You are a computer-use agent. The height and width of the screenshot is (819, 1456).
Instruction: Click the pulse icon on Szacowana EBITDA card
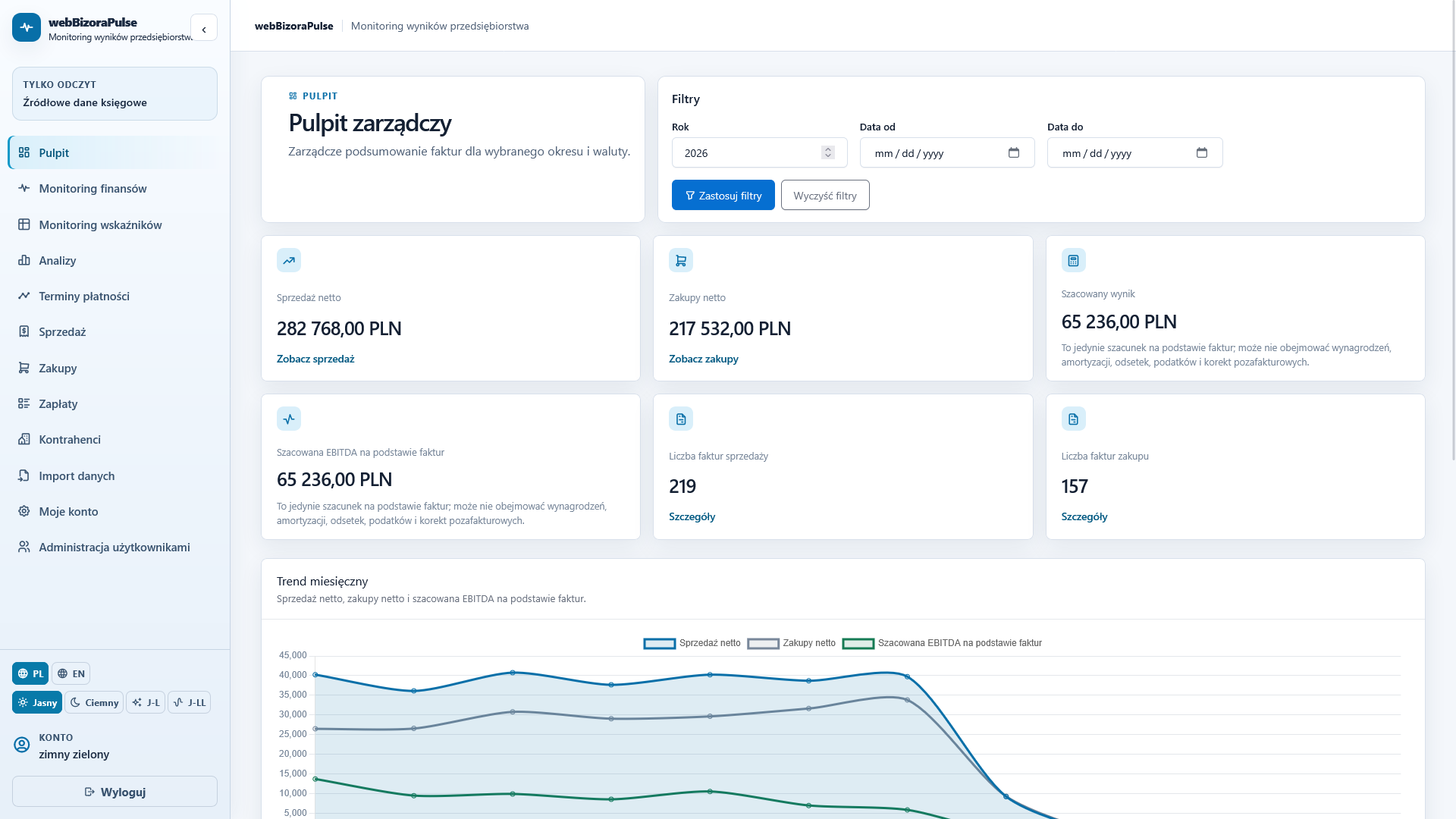[289, 419]
